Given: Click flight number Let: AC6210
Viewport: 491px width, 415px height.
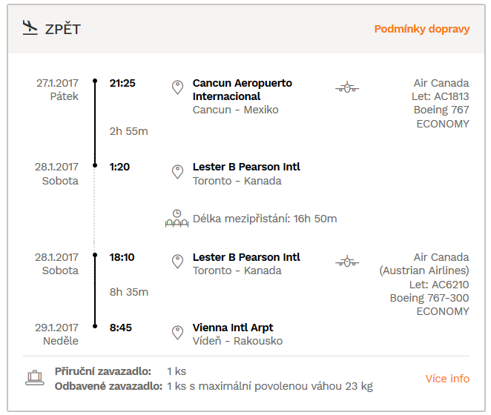Looking at the screenshot, I should 439,285.
